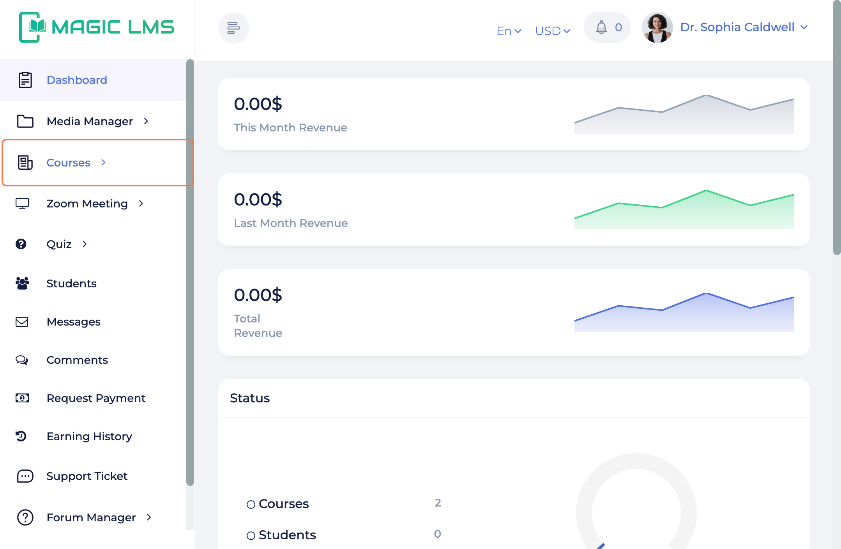Click the Students group icon
Image resolution: width=841 pixels, height=549 pixels.
pyautogui.click(x=22, y=283)
